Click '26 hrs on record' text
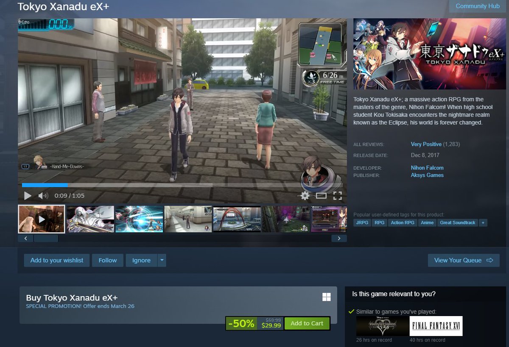 click(x=374, y=340)
